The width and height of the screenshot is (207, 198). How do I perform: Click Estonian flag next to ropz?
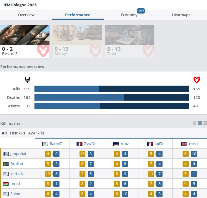116,144
